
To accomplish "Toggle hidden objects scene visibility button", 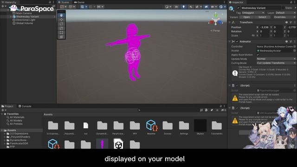I will click(x=206, y=7).
